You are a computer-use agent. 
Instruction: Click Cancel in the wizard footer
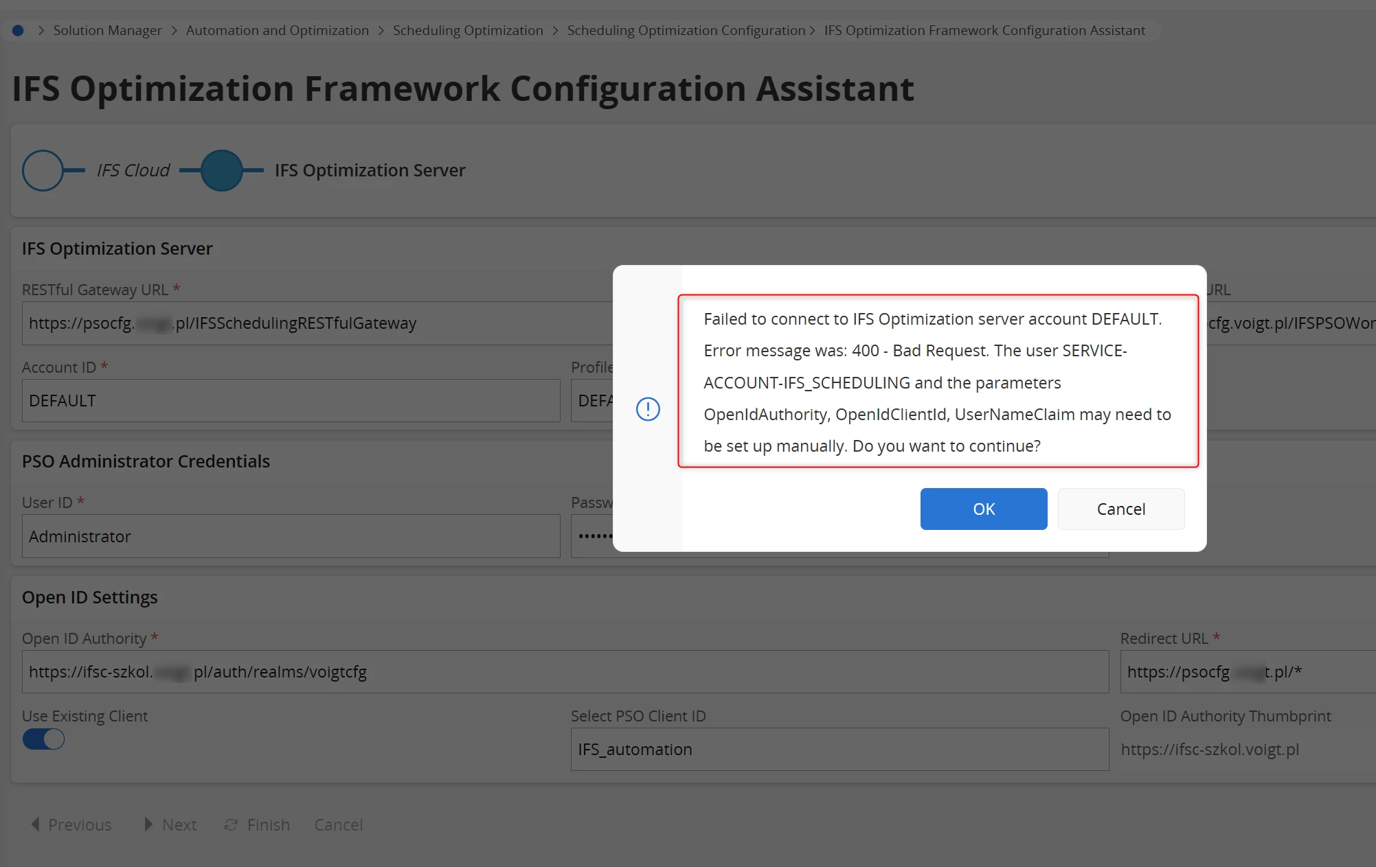[338, 824]
